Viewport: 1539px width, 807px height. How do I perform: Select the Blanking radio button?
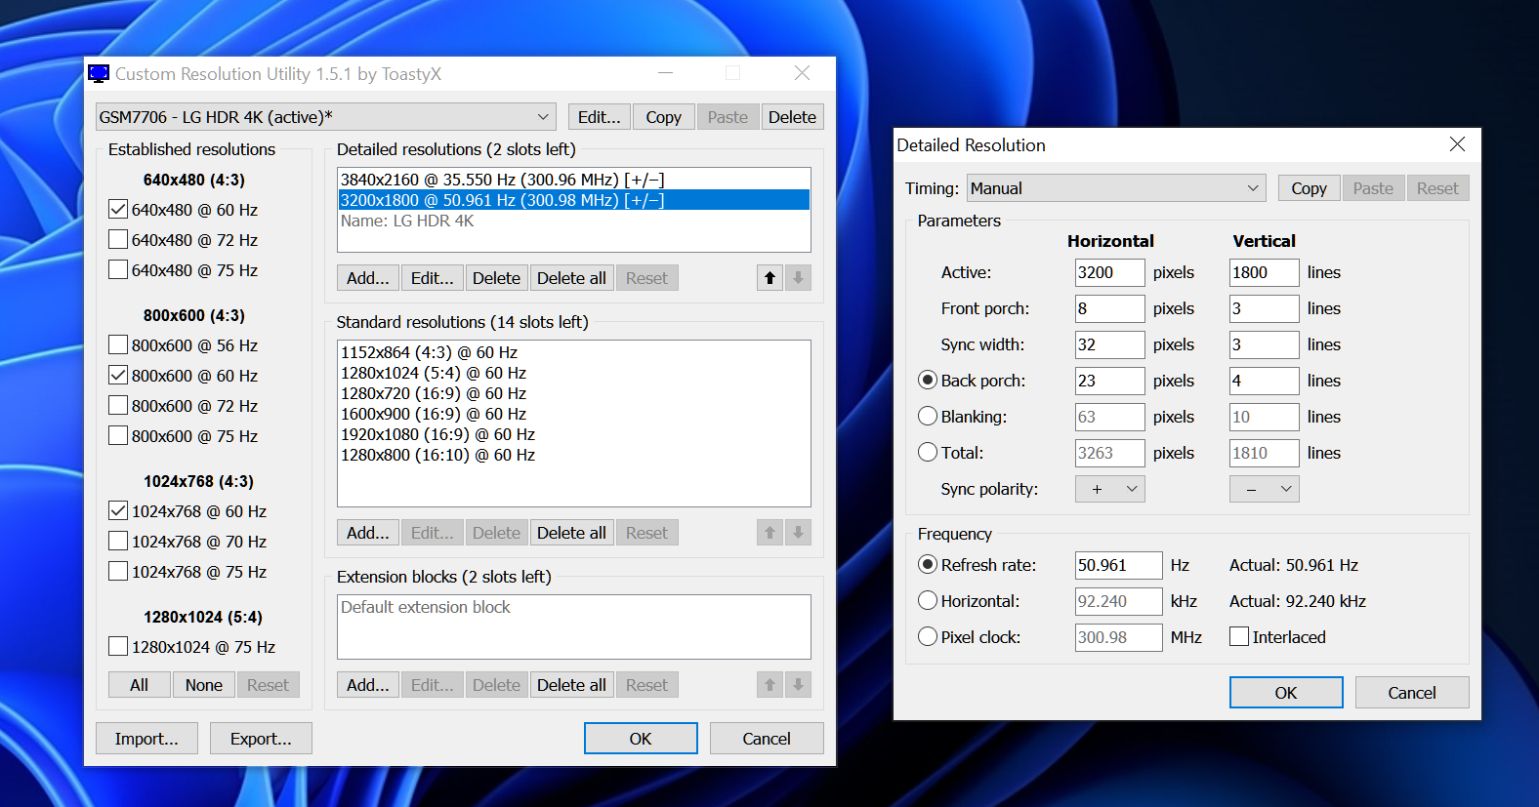pos(928,417)
